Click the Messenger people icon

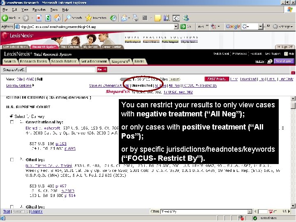[x=185, y=18]
